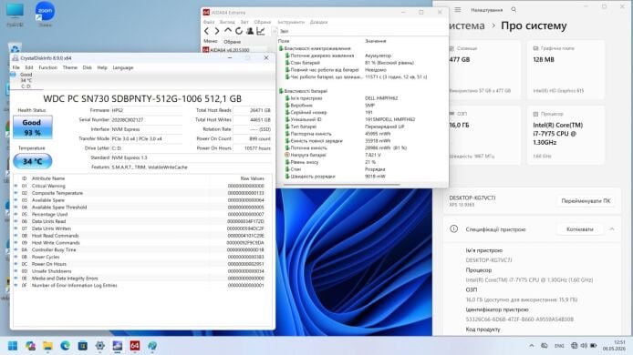Open CrystalDiskInfo Help menu
This screenshot has height=355, width=633.
tap(102, 67)
